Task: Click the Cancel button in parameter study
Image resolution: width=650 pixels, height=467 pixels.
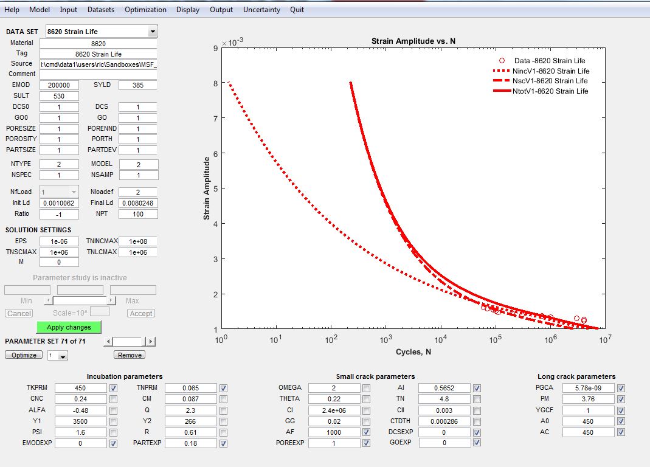Action: point(19,314)
